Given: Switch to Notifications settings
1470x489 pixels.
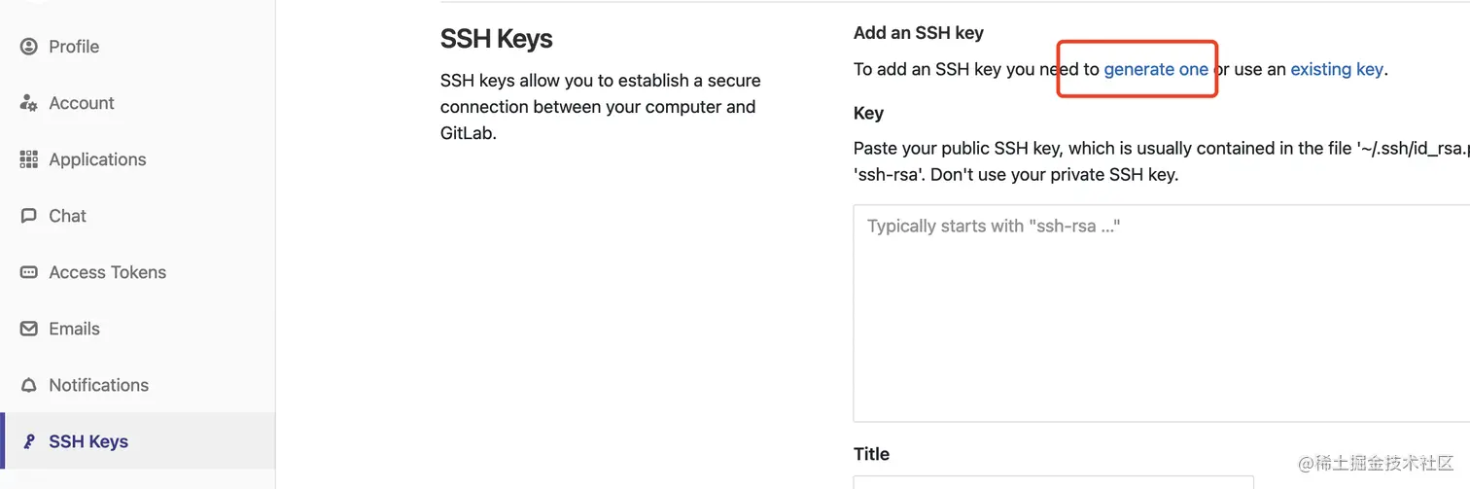Looking at the screenshot, I should [x=98, y=385].
